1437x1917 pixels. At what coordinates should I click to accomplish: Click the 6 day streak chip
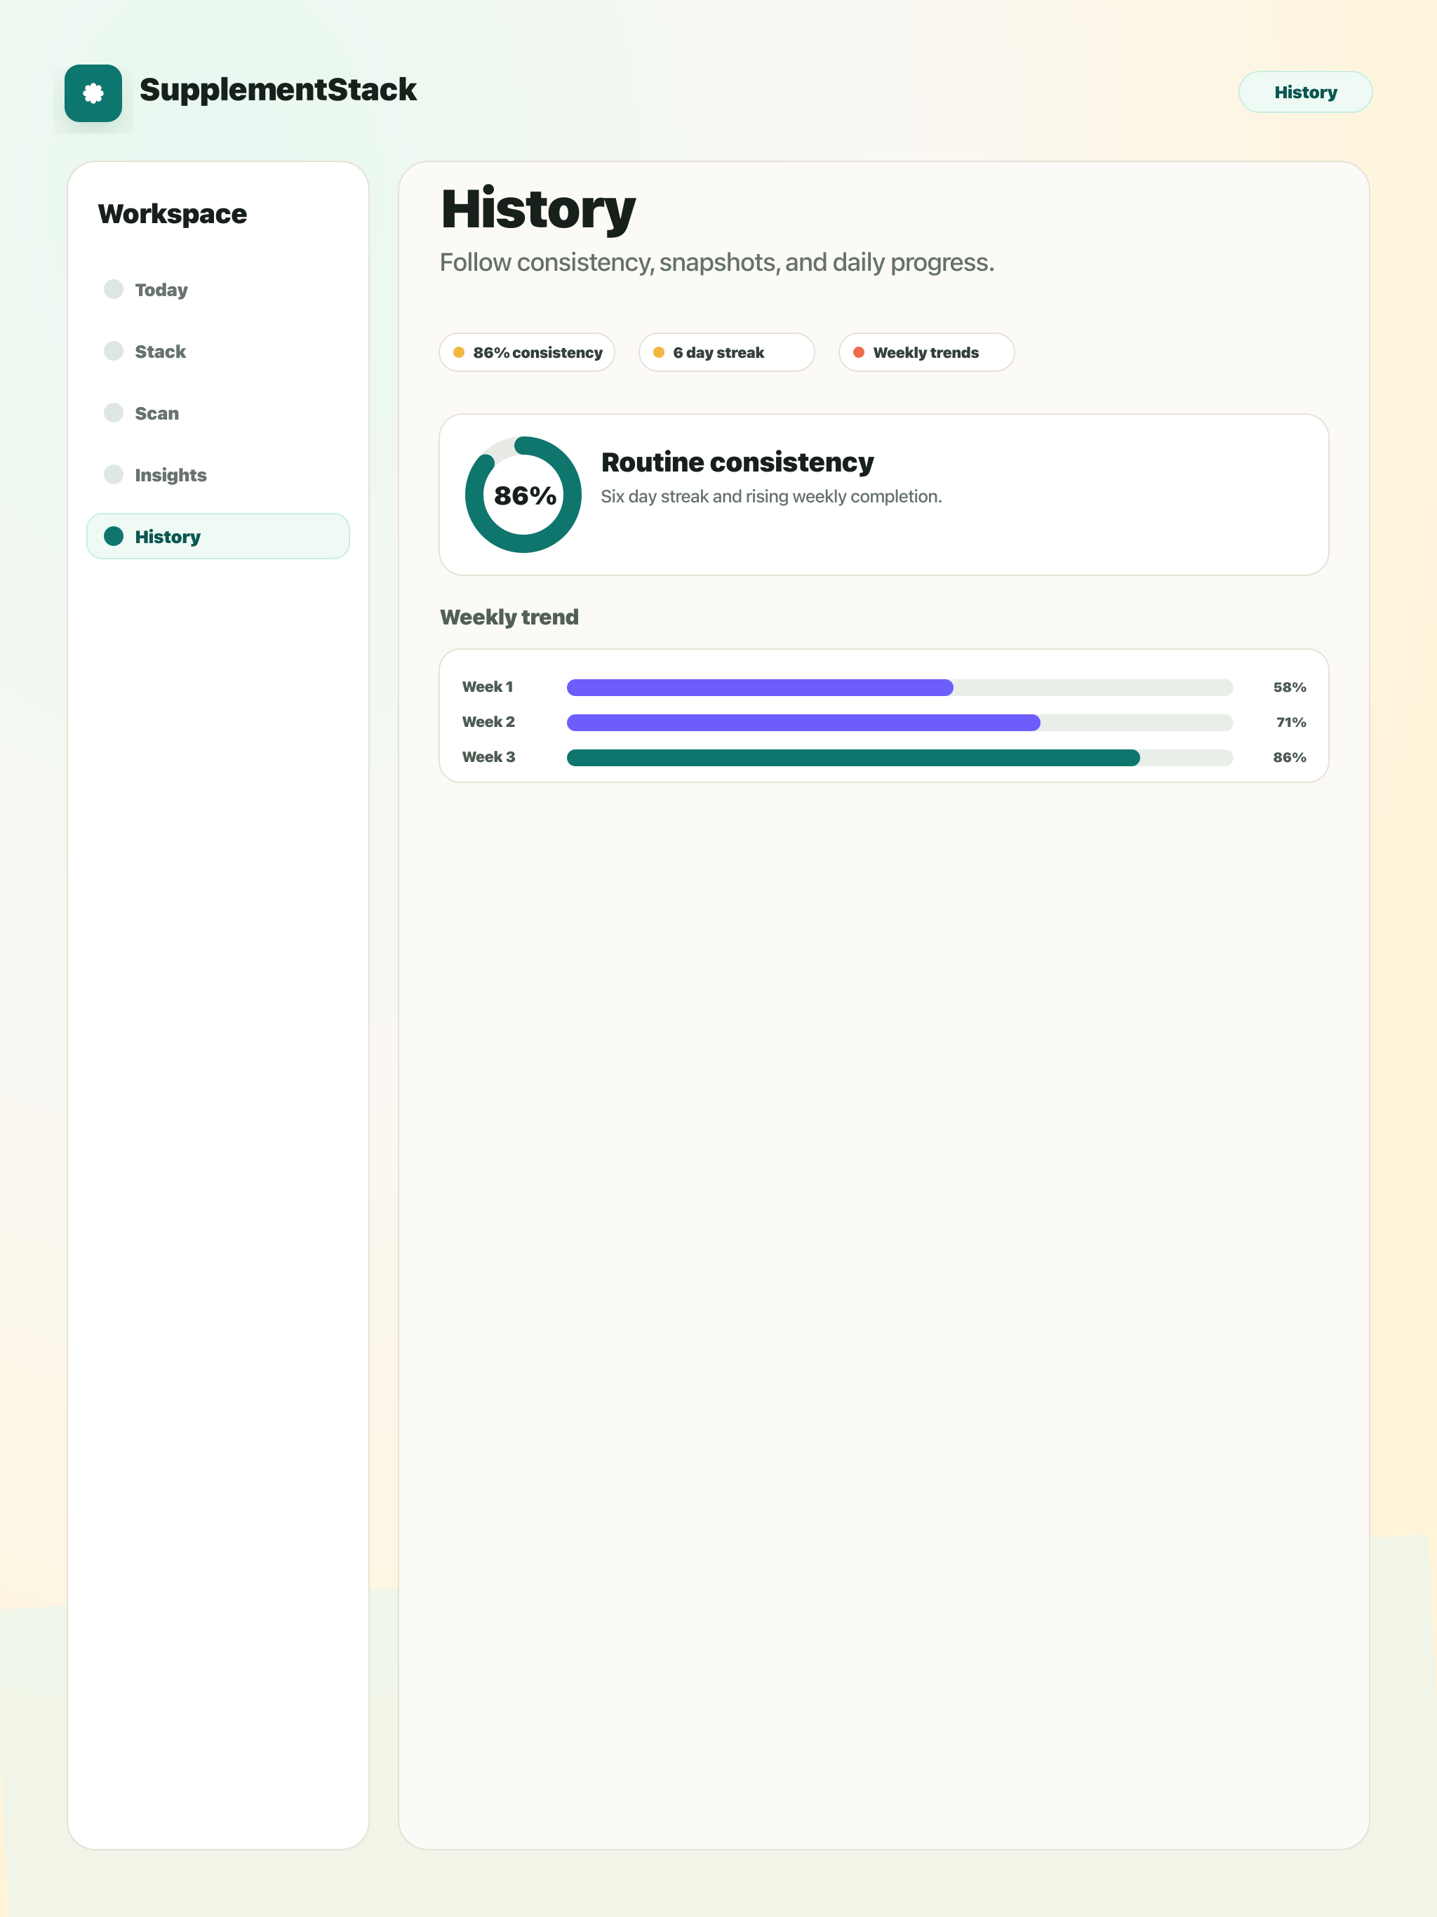726,353
